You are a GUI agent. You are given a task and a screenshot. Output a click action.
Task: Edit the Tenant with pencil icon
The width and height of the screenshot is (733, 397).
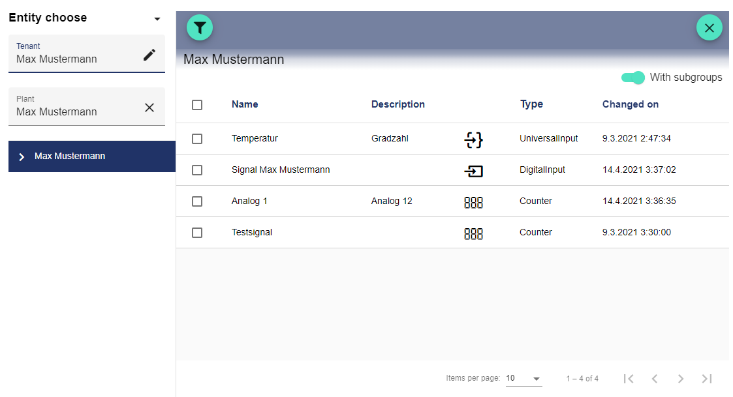149,55
